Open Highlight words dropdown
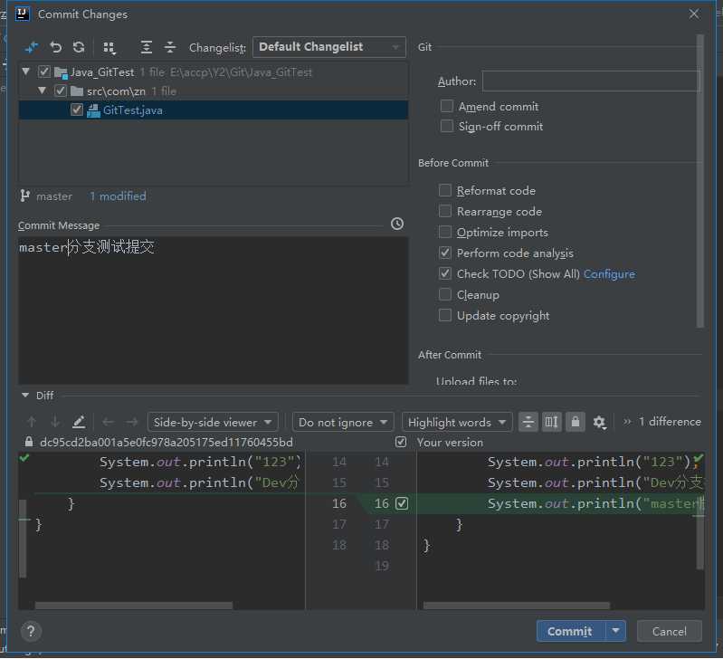This screenshot has height=659, width=723. [x=457, y=422]
